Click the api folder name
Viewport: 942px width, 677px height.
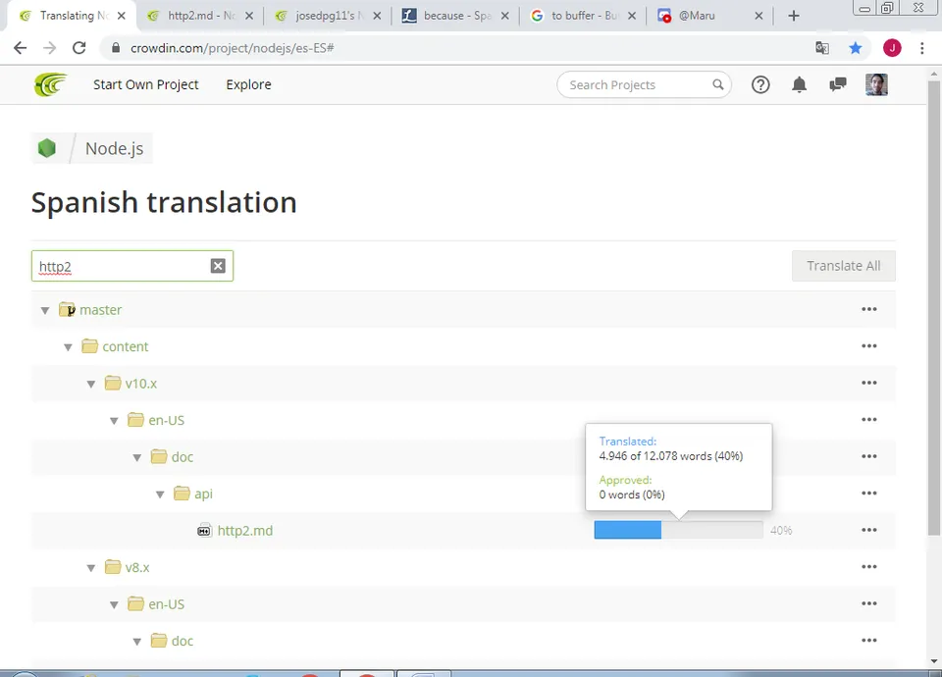(204, 494)
